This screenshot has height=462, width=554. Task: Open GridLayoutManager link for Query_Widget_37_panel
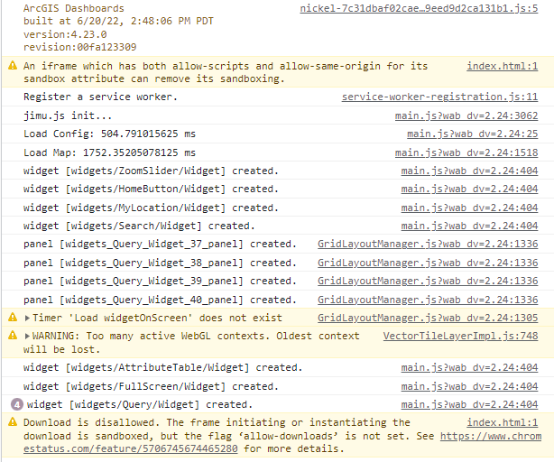tap(428, 244)
